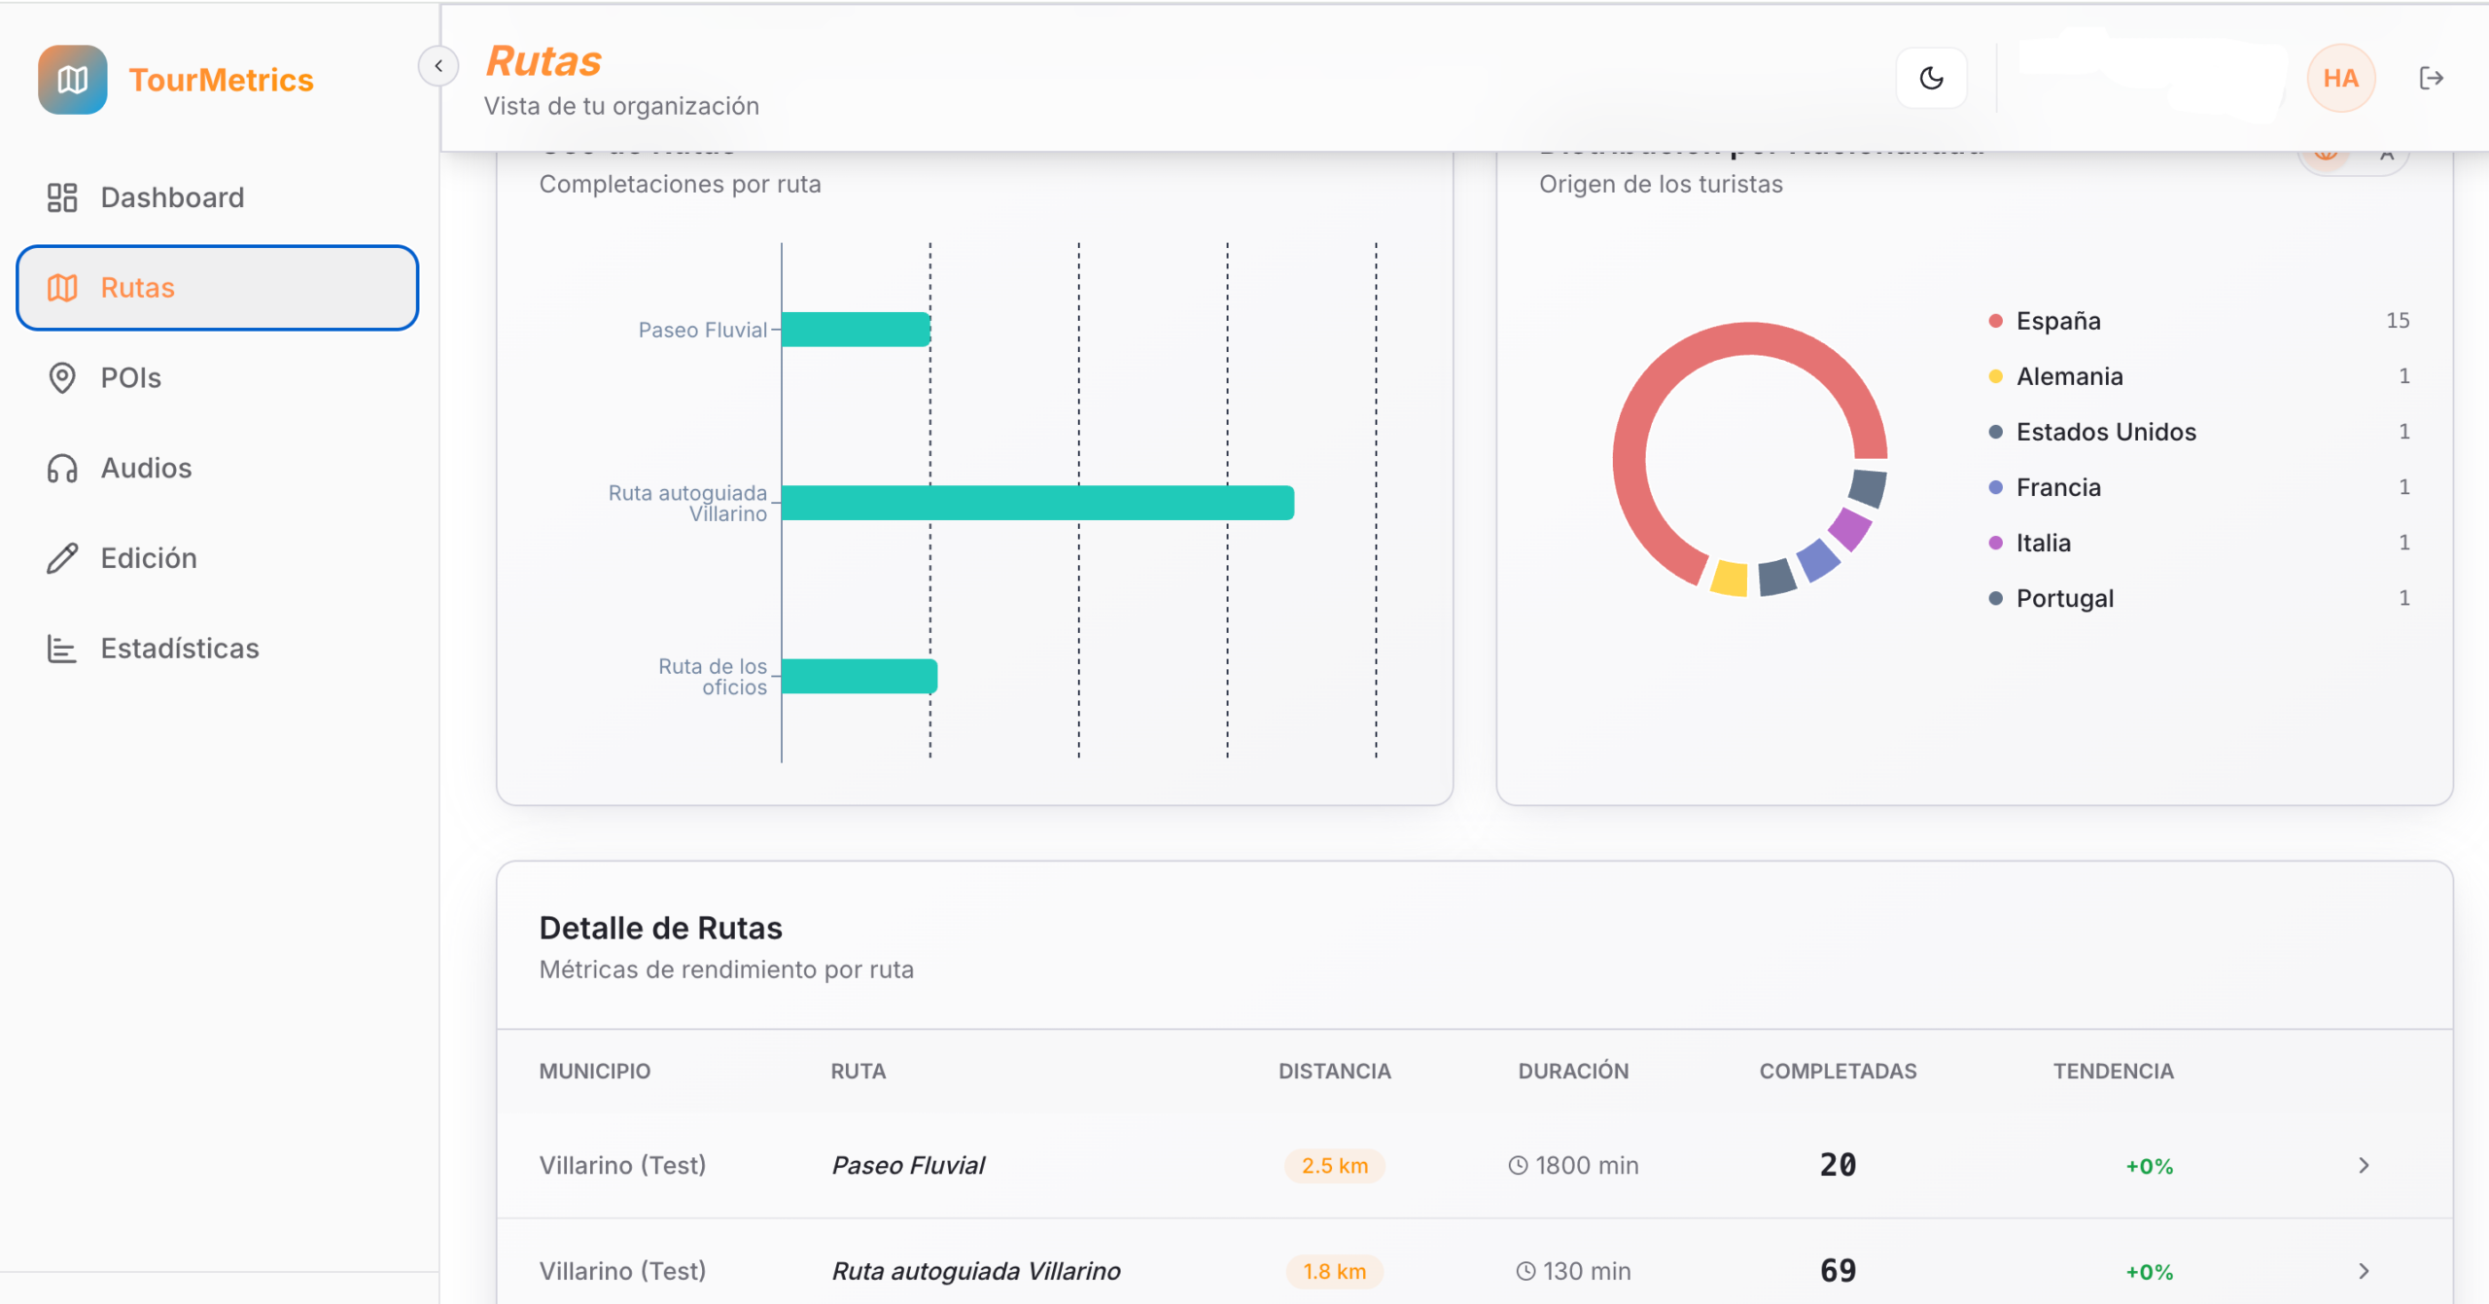Toggle dark mode with the moon icon

click(1932, 78)
